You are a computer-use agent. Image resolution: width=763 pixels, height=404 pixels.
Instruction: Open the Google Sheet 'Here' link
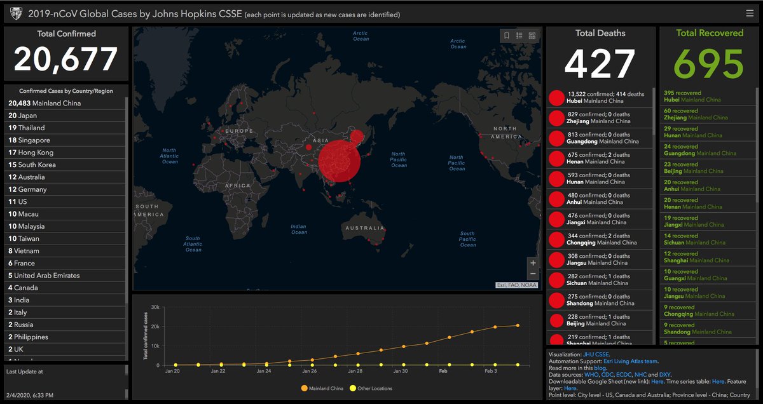657,381
